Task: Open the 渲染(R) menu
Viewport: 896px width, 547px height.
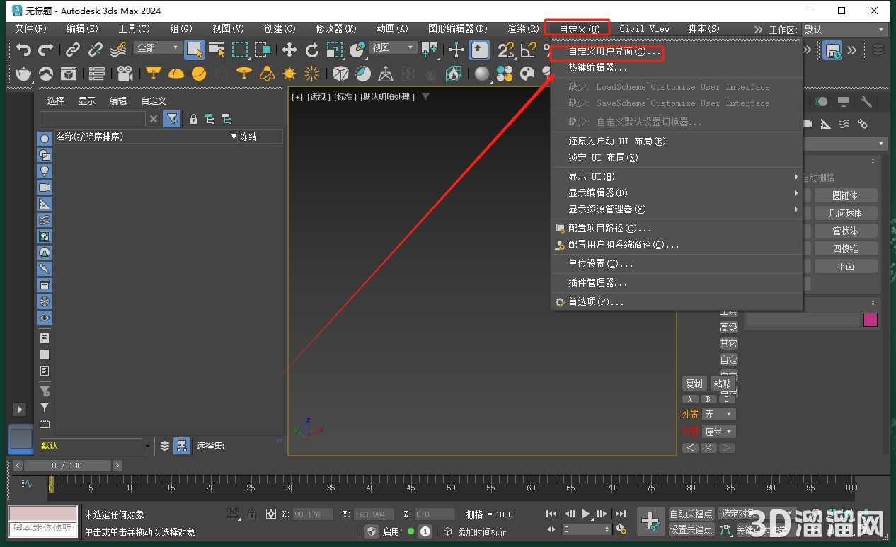Action: [523, 29]
